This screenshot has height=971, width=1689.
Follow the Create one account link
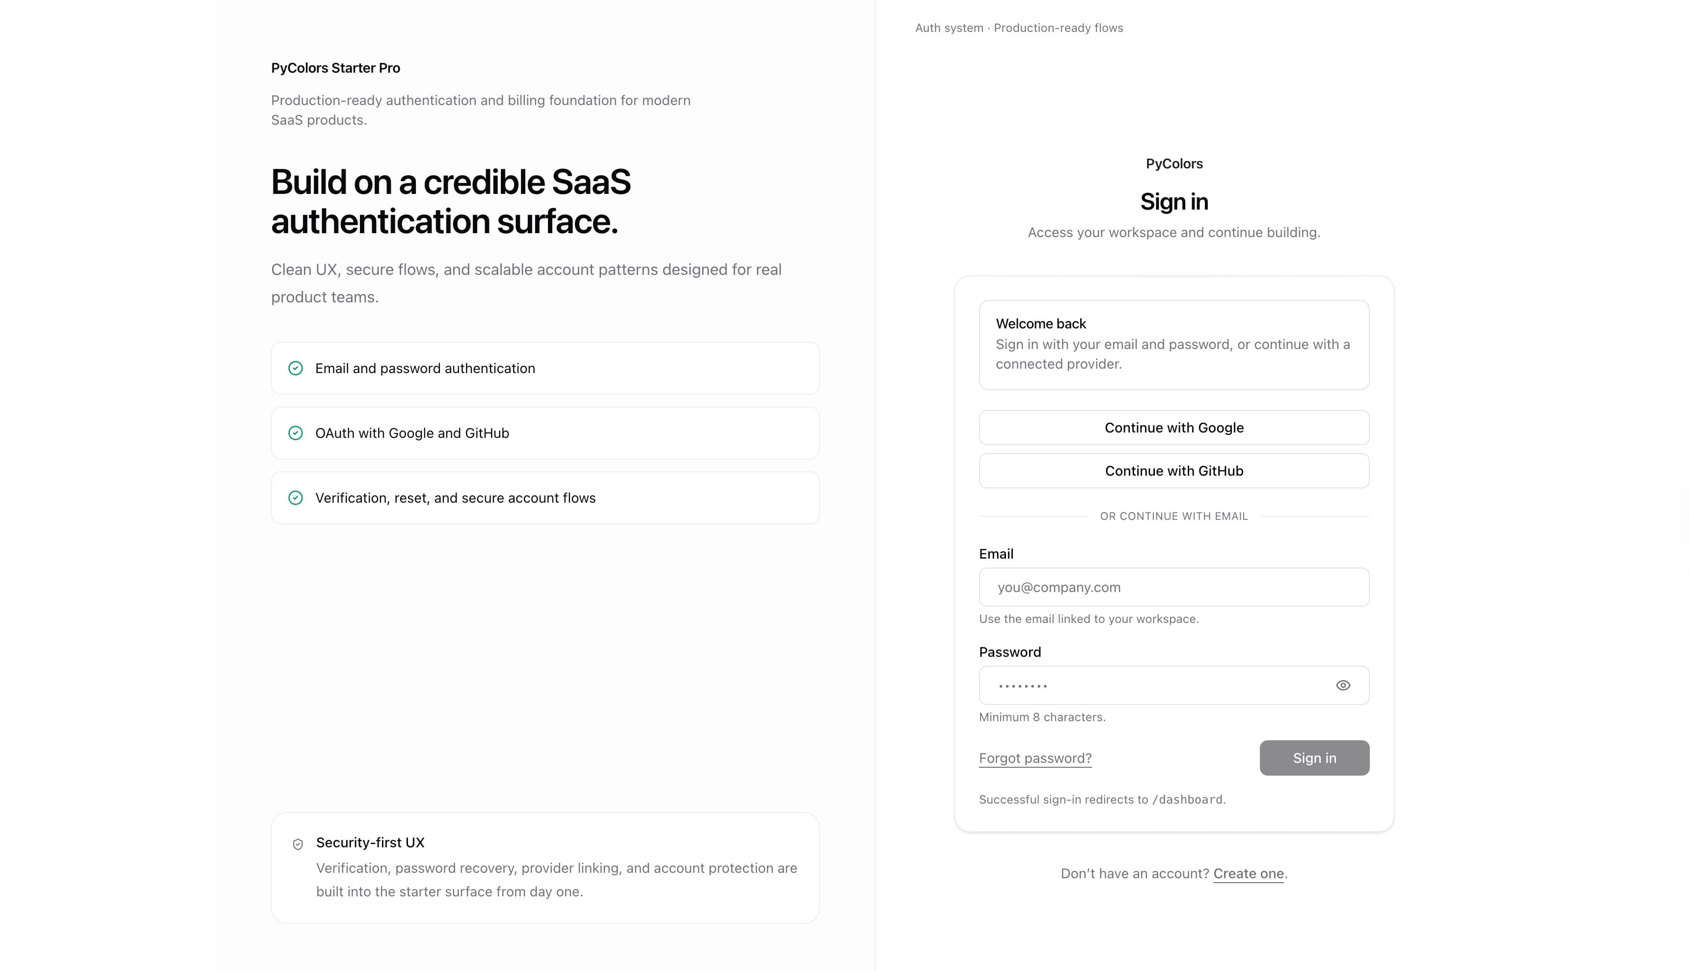coord(1248,874)
